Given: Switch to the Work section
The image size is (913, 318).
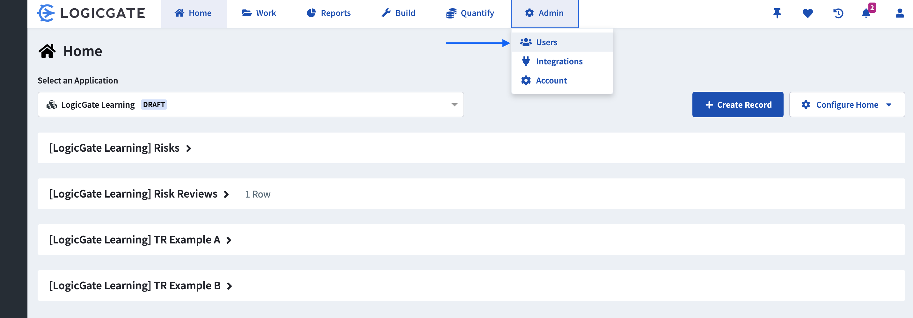Looking at the screenshot, I should click(x=259, y=13).
